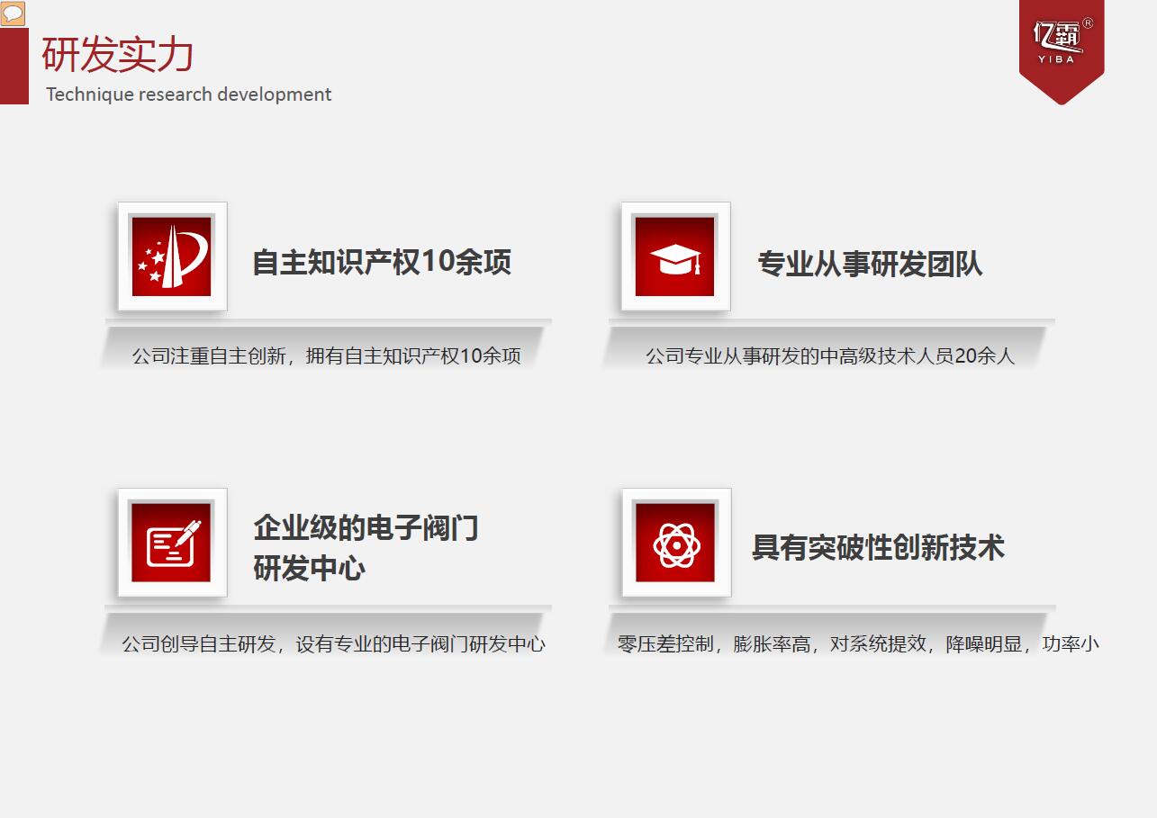
Task: Click the 功率小 text at description end
Action: point(1071,644)
